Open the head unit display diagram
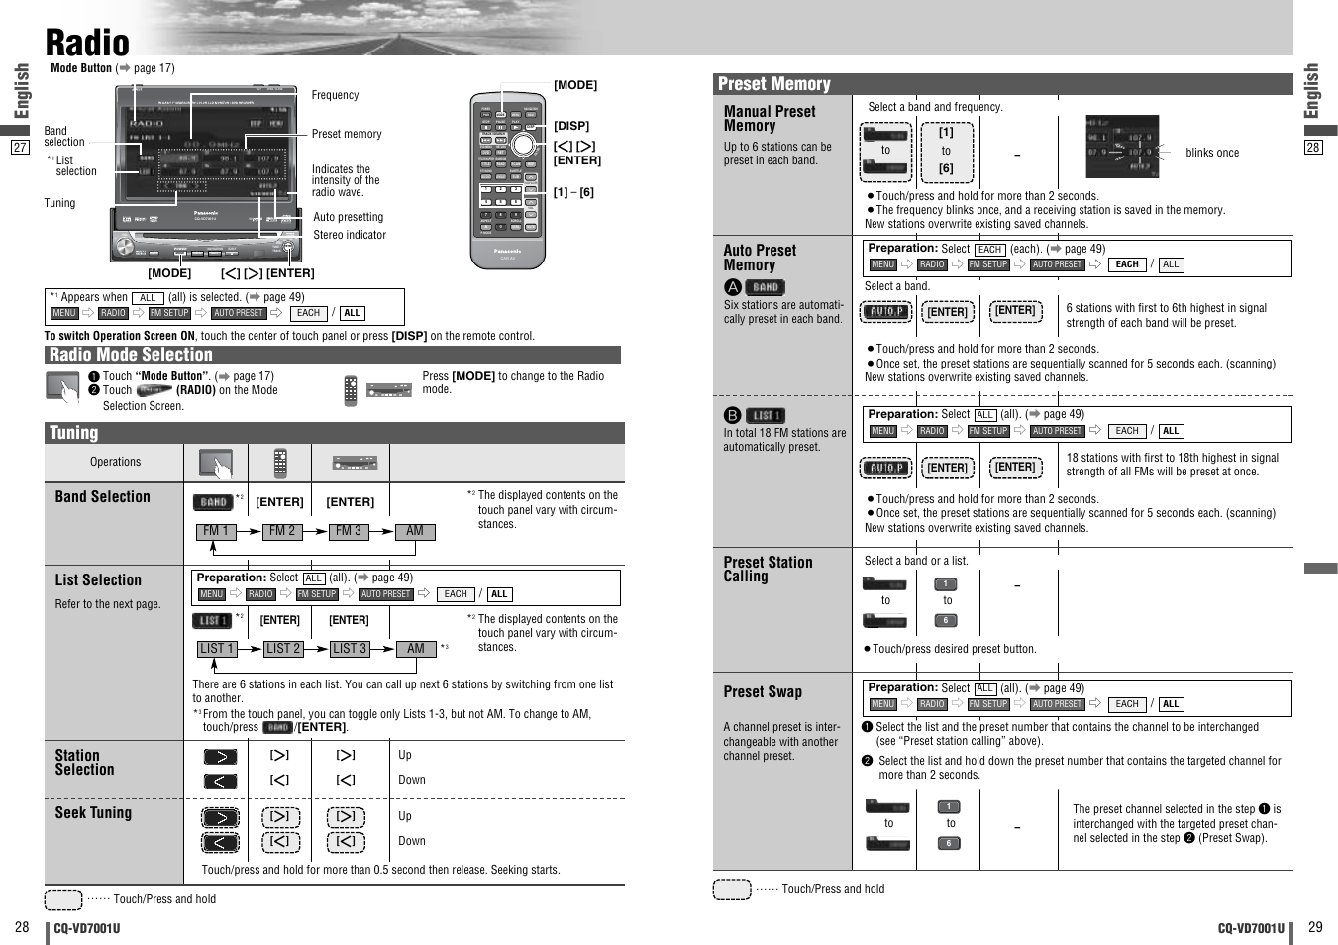The height and width of the screenshot is (945, 1338). [x=206, y=173]
